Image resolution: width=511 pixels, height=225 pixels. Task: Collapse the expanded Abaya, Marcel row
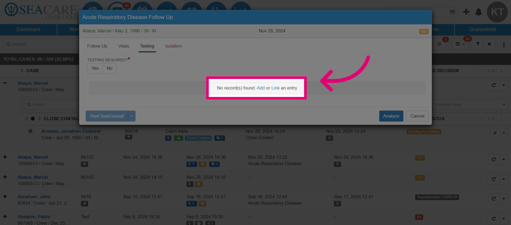[x=5, y=83]
